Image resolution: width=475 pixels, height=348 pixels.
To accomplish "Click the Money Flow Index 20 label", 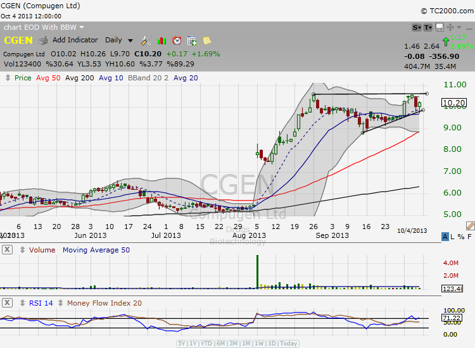I will pos(104,303).
